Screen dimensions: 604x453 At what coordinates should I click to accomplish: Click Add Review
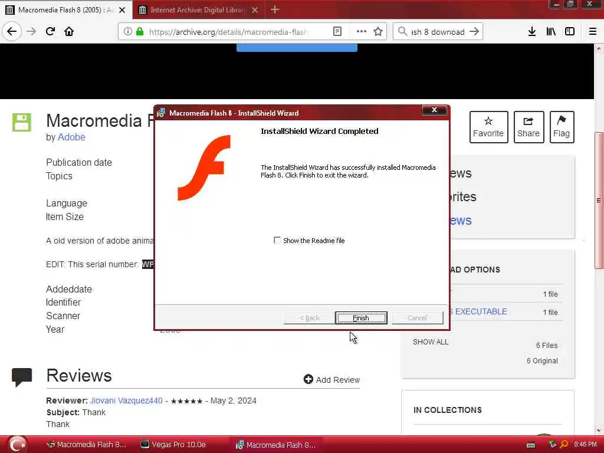pyautogui.click(x=331, y=379)
